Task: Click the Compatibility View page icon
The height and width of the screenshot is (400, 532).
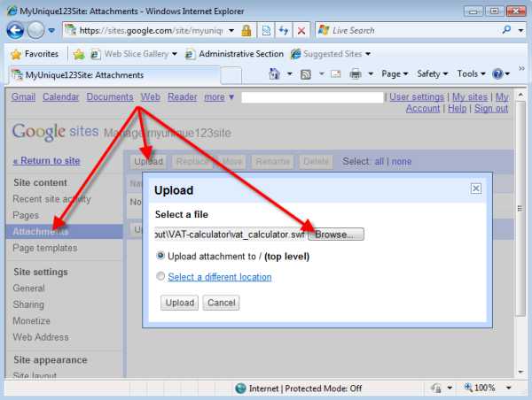Action: pos(266,31)
